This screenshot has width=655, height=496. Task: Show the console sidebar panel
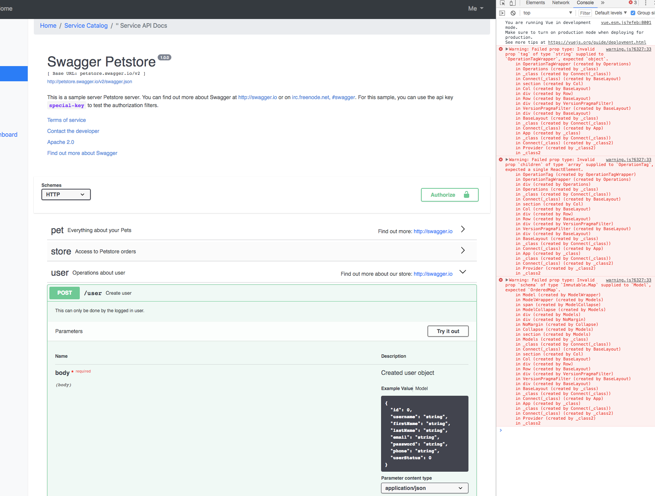pyautogui.click(x=502, y=13)
